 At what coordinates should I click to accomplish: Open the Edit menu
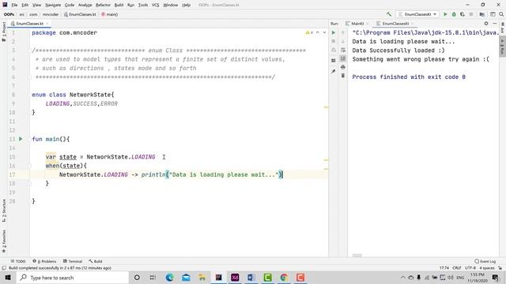tap(25, 5)
